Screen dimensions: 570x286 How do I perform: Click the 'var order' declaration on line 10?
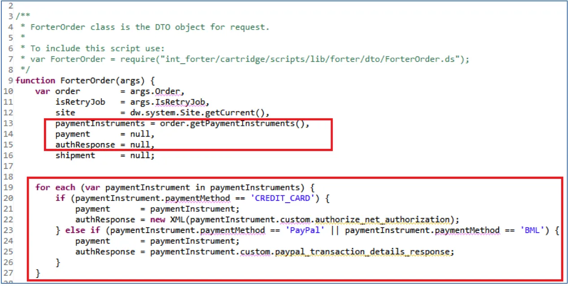pos(58,91)
